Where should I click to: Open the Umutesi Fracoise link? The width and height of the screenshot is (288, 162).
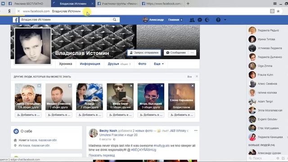click(112, 135)
